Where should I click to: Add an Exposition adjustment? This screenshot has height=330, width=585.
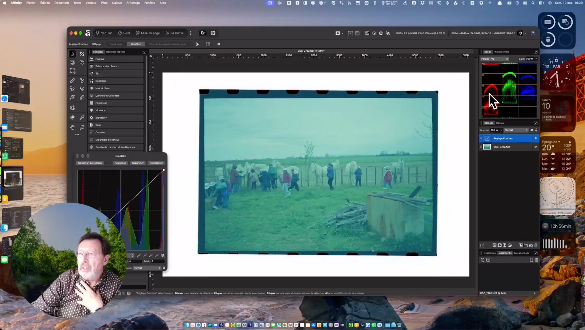click(x=116, y=118)
